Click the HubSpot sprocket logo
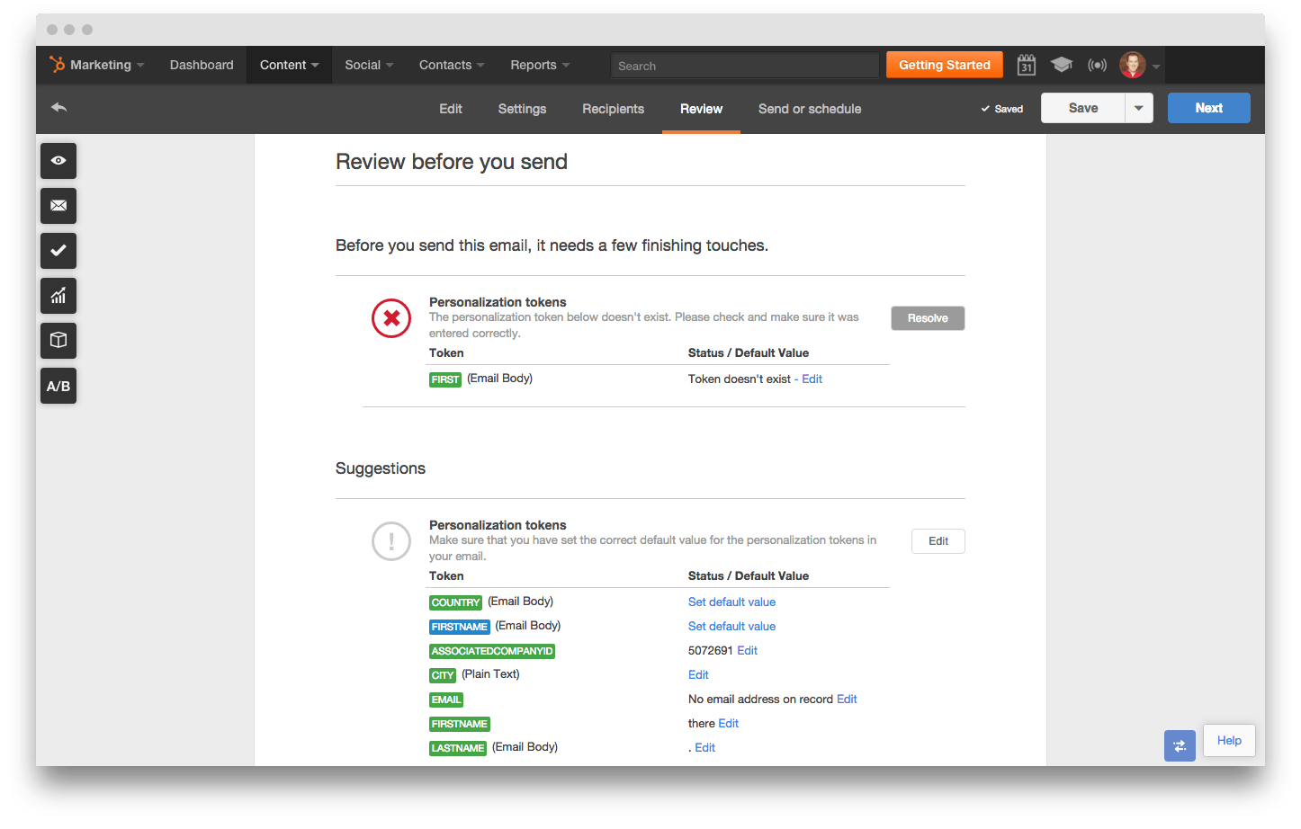This screenshot has height=829, width=1301. tap(57, 64)
